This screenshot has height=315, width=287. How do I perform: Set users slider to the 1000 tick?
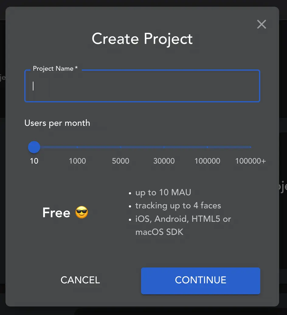coord(77,147)
